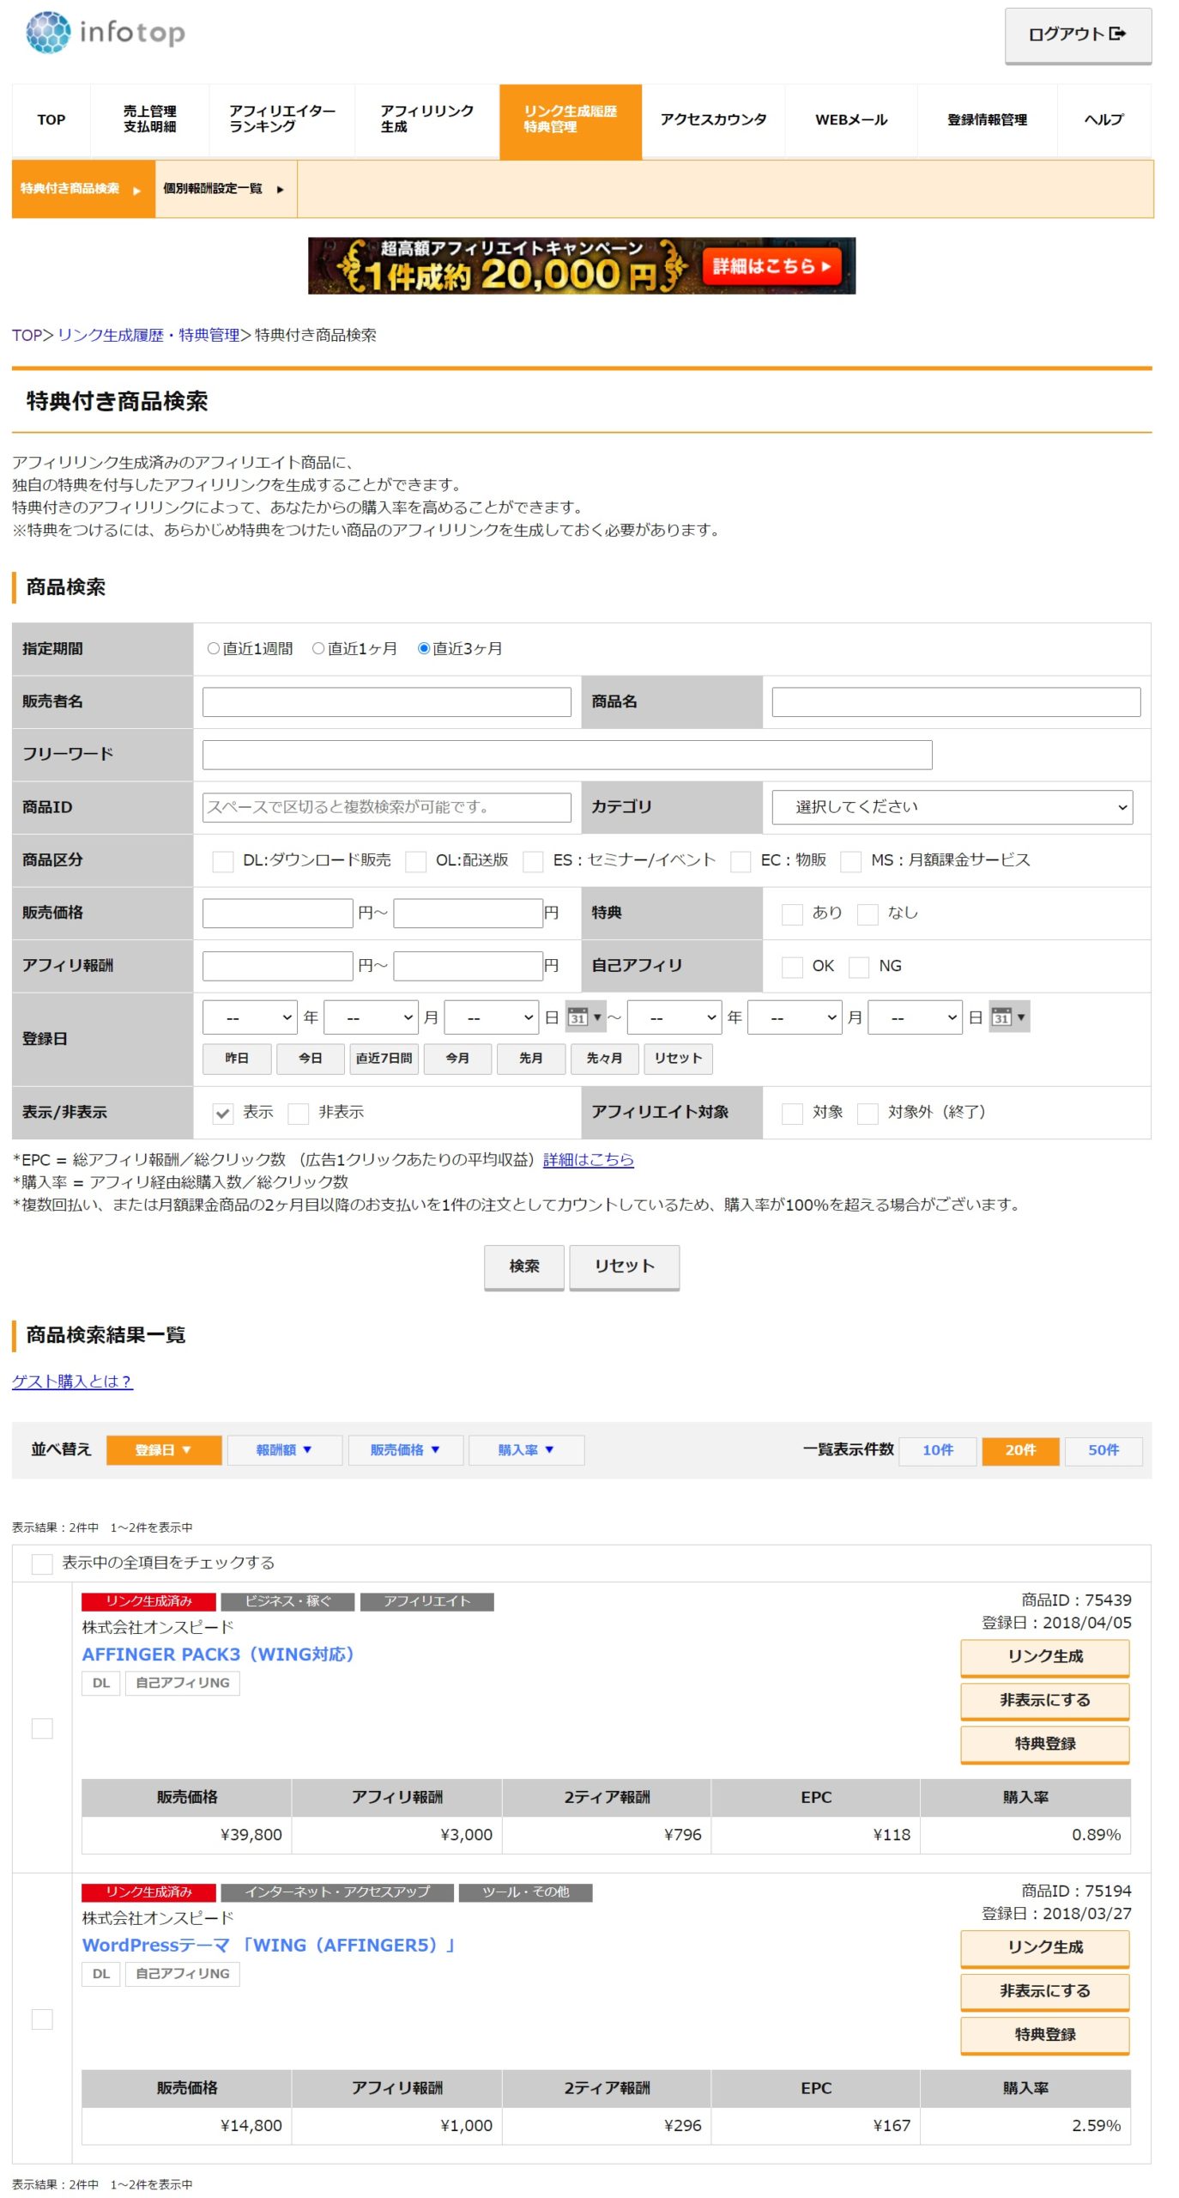
Task: Check ES：セミナー/イベント product type
Action: coord(533,861)
